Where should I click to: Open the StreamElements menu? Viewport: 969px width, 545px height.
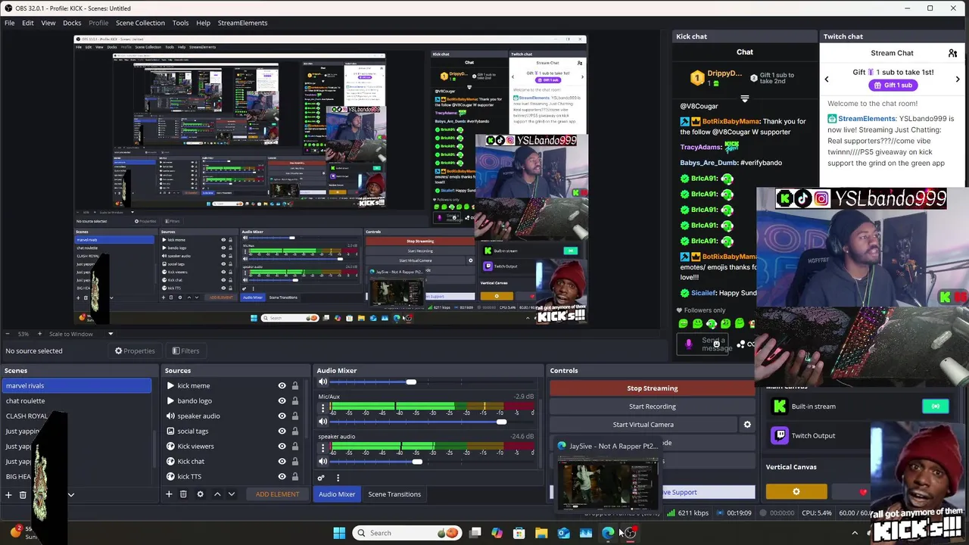point(242,23)
